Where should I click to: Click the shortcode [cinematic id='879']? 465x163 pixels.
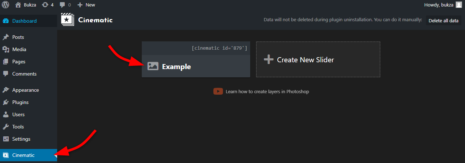219,48
